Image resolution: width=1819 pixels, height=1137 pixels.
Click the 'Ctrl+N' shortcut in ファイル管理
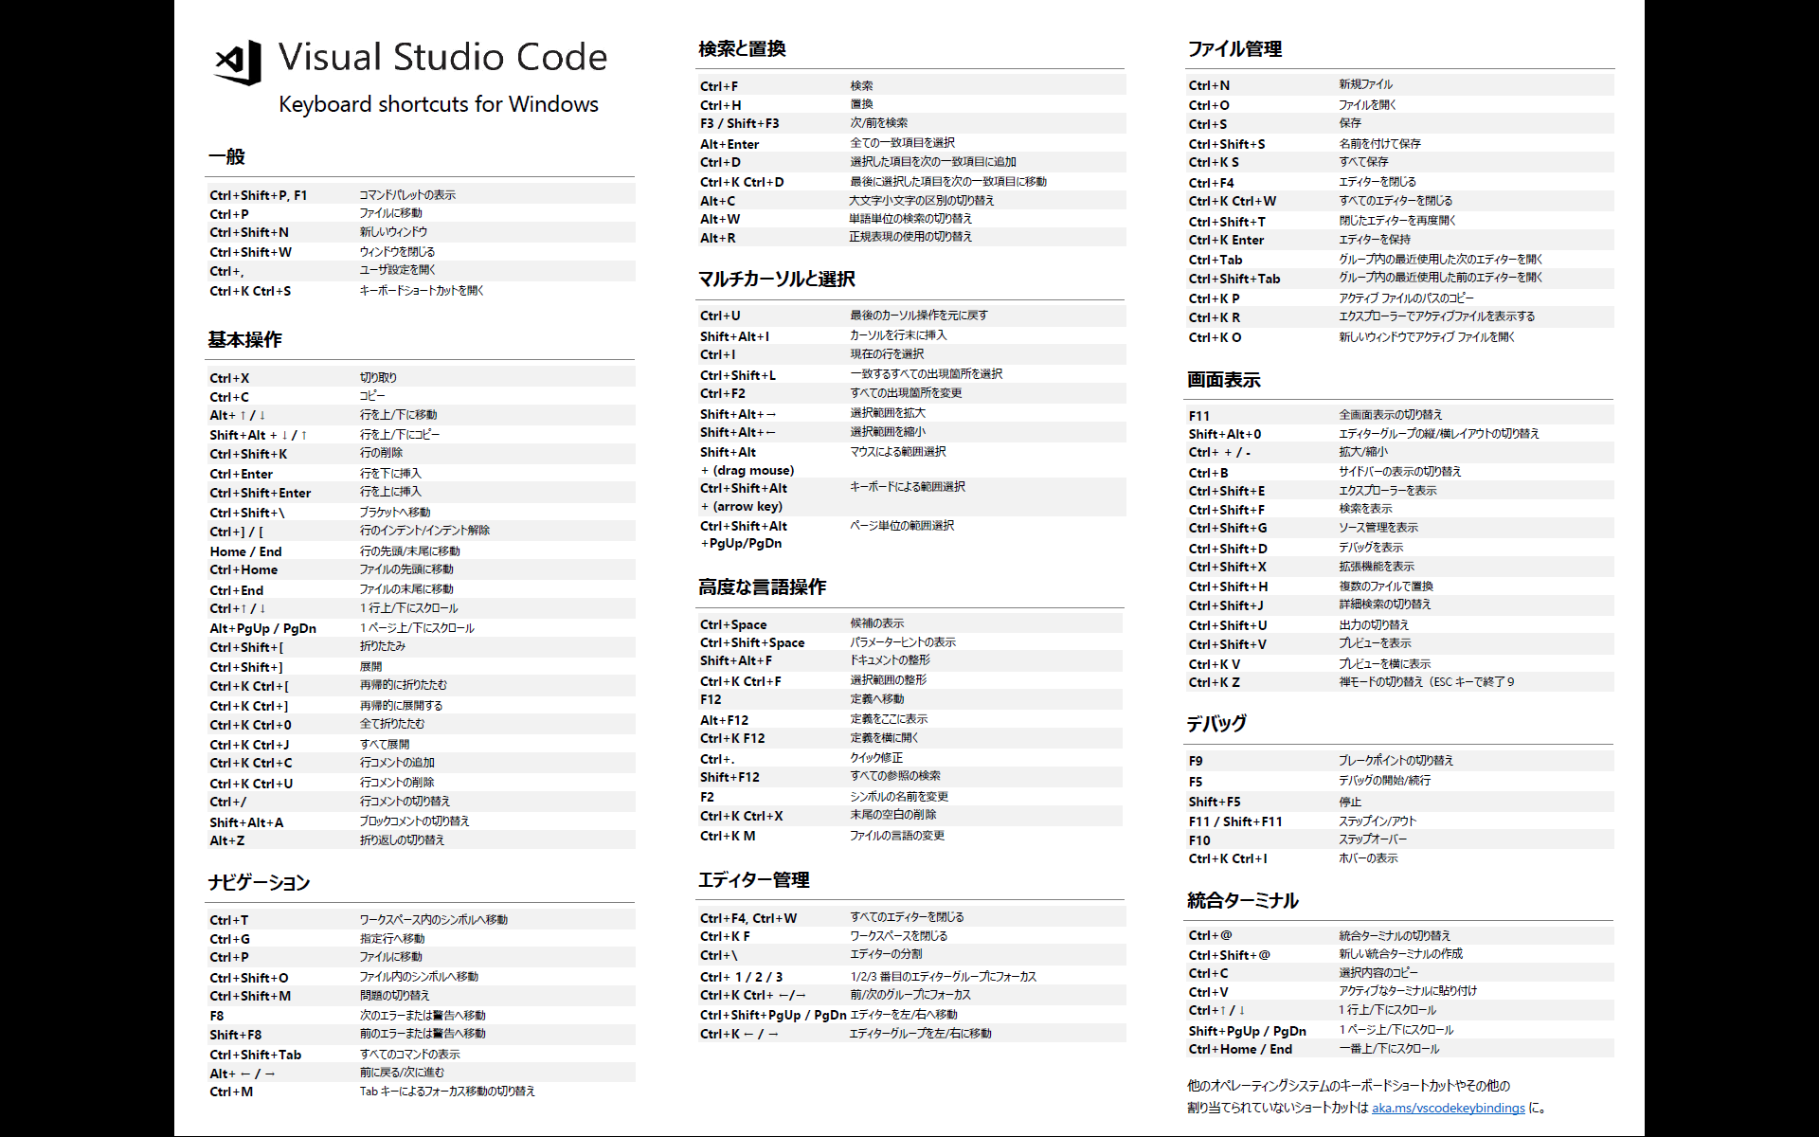1209,85
